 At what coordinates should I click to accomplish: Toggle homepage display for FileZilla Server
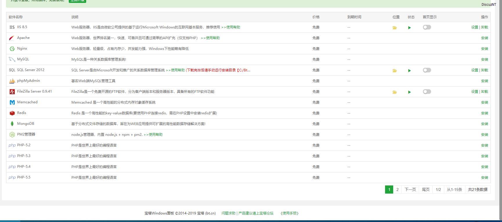click(427, 92)
